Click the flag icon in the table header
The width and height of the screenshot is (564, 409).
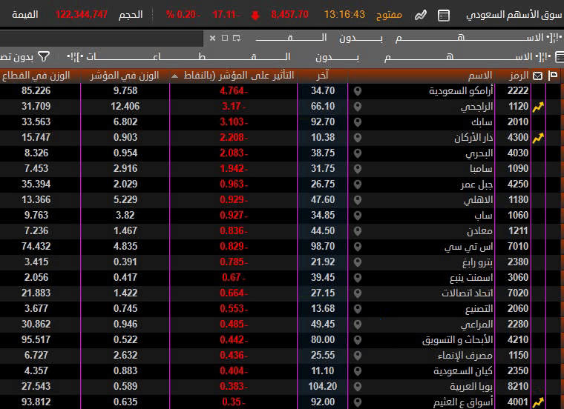pyautogui.click(x=553, y=76)
